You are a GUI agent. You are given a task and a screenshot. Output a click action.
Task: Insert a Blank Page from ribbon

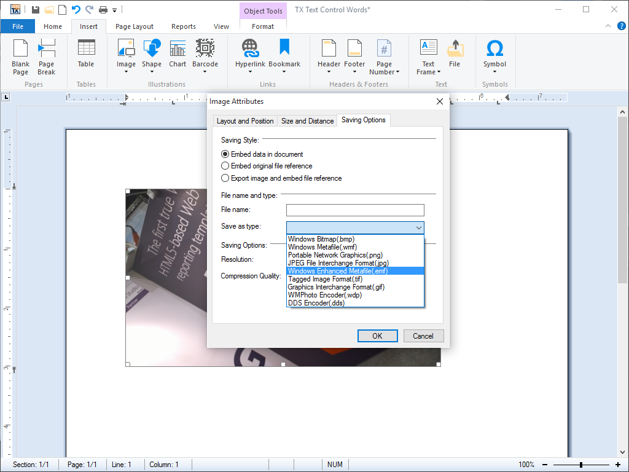tap(20, 57)
